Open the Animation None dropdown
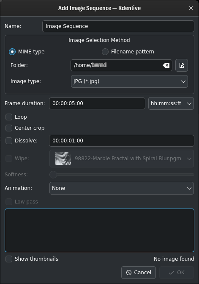199x284 pixels. [122, 188]
